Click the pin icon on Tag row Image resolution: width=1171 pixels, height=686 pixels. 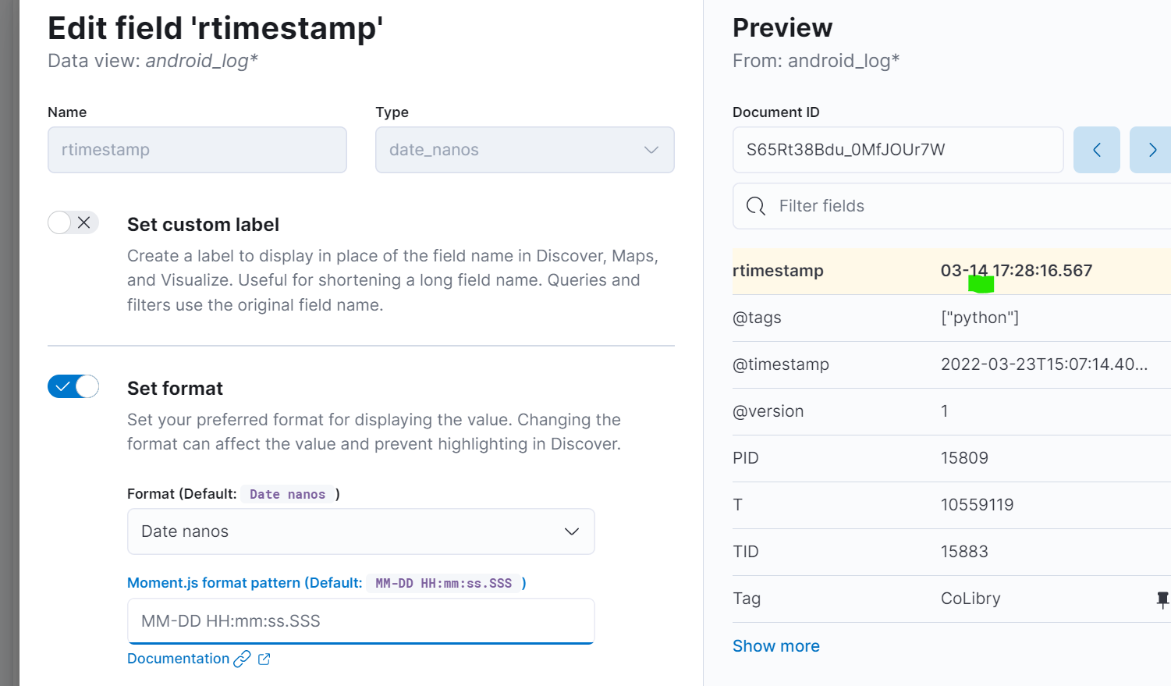pos(1162,599)
